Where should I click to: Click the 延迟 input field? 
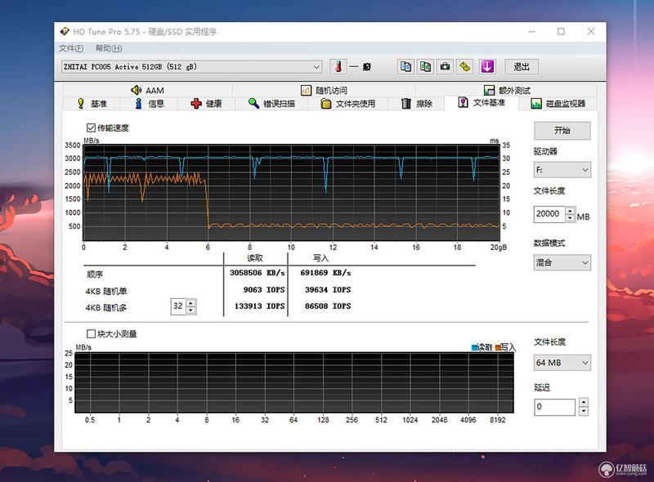tap(555, 407)
